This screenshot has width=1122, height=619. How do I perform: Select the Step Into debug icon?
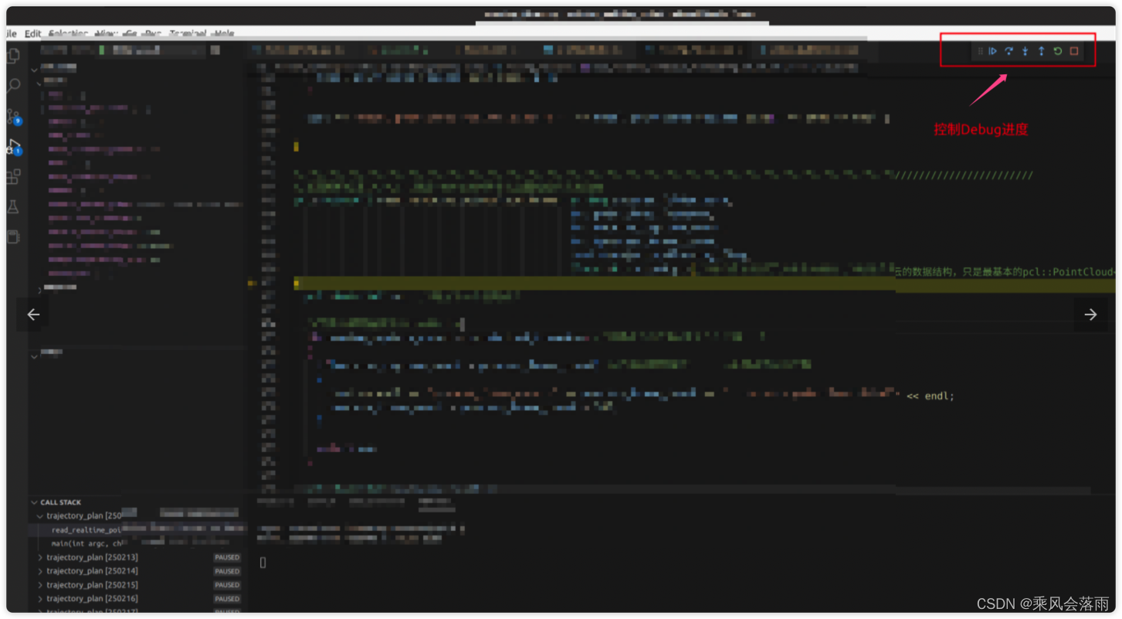tap(1025, 51)
